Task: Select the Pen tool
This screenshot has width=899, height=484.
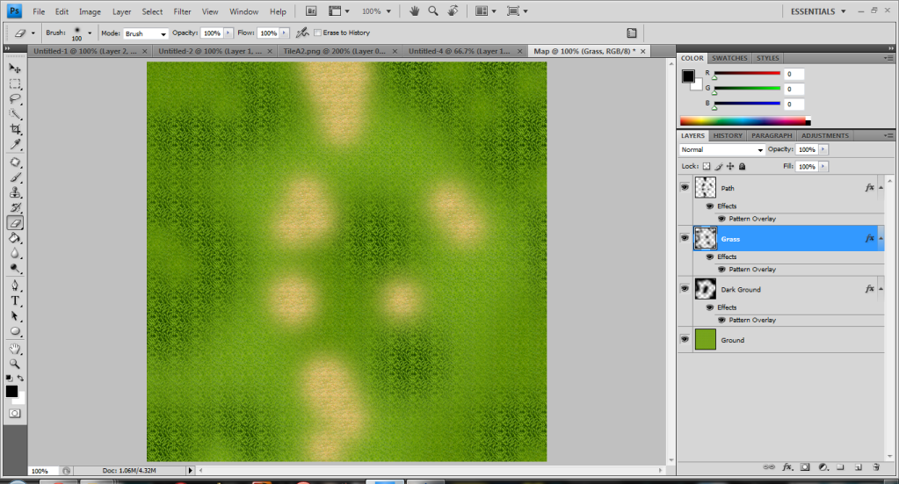Action: [x=16, y=285]
